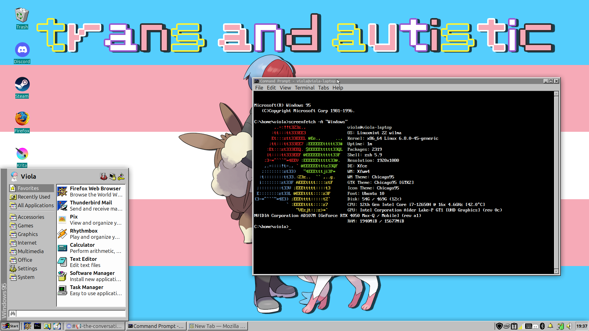Open the Internet category
Screen dimensions: 589x331
tap(32, 243)
